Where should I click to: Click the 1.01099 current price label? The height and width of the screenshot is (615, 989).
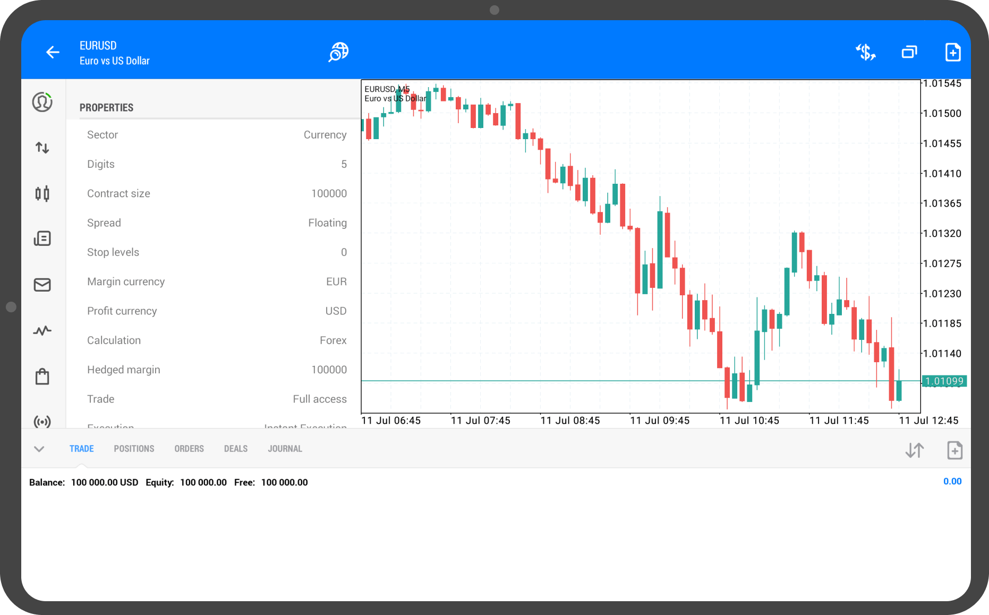coord(944,381)
